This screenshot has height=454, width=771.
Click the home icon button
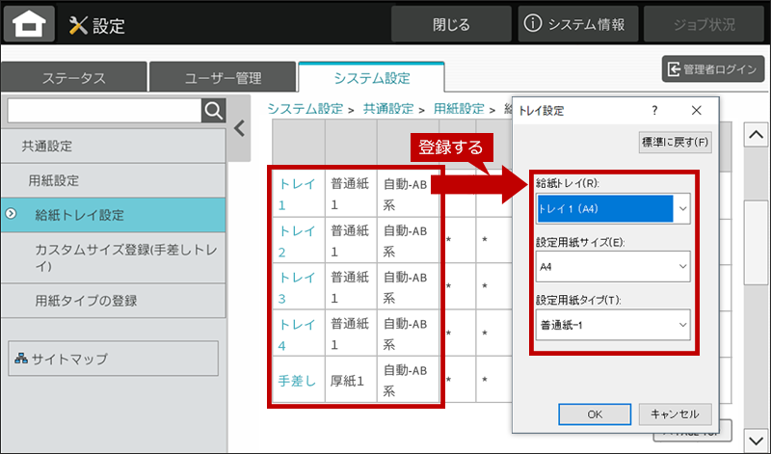point(29,25)
